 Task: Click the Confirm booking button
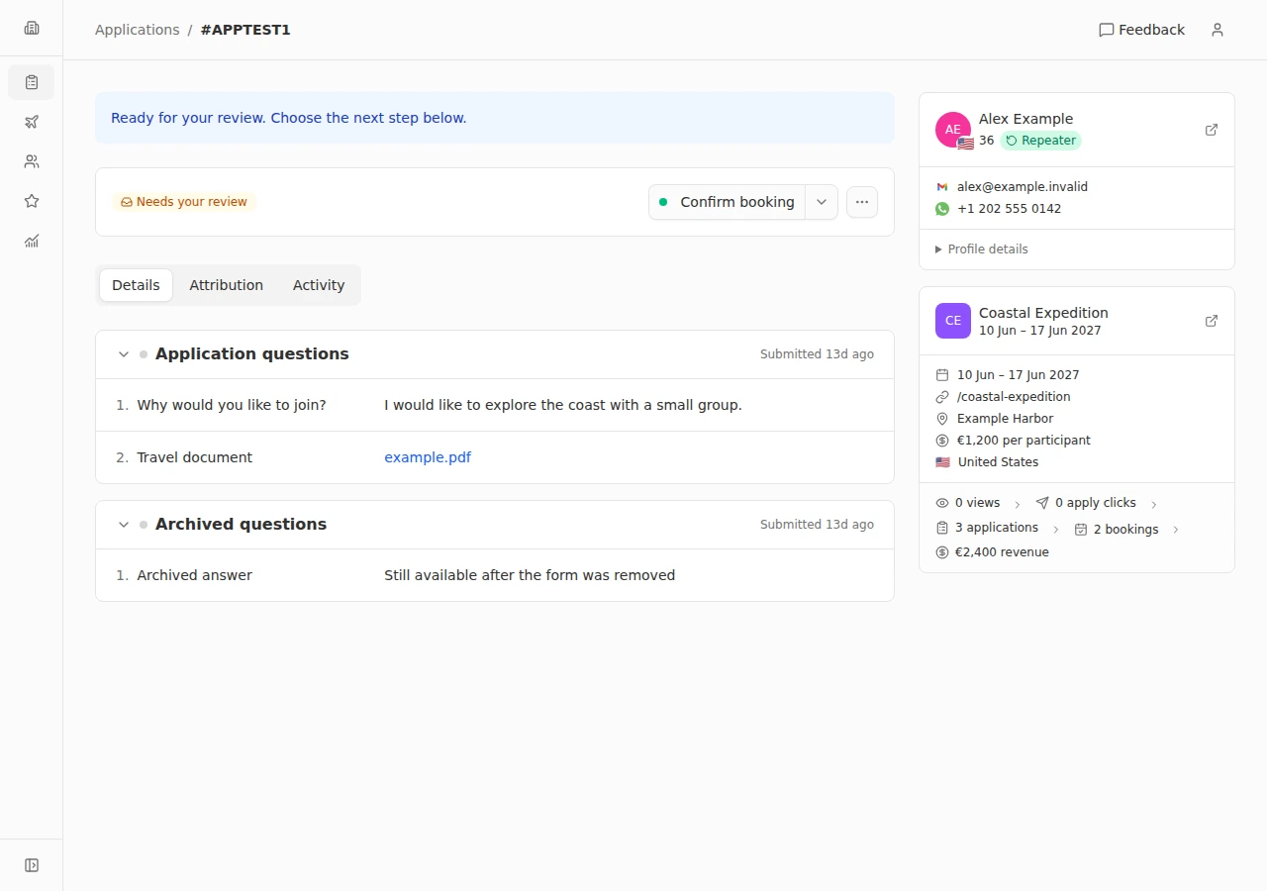point(727,202)
